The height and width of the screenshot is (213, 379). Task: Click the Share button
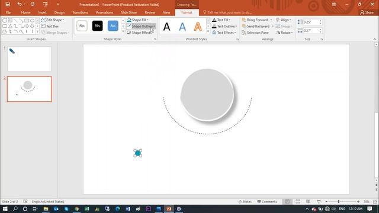coord(367,12)
